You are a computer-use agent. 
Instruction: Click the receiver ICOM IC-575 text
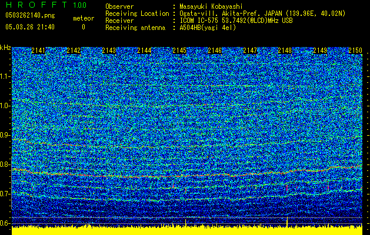[236, 21]
